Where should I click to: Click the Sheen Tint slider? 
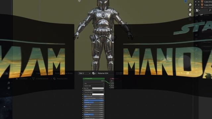tap(94, 114)
